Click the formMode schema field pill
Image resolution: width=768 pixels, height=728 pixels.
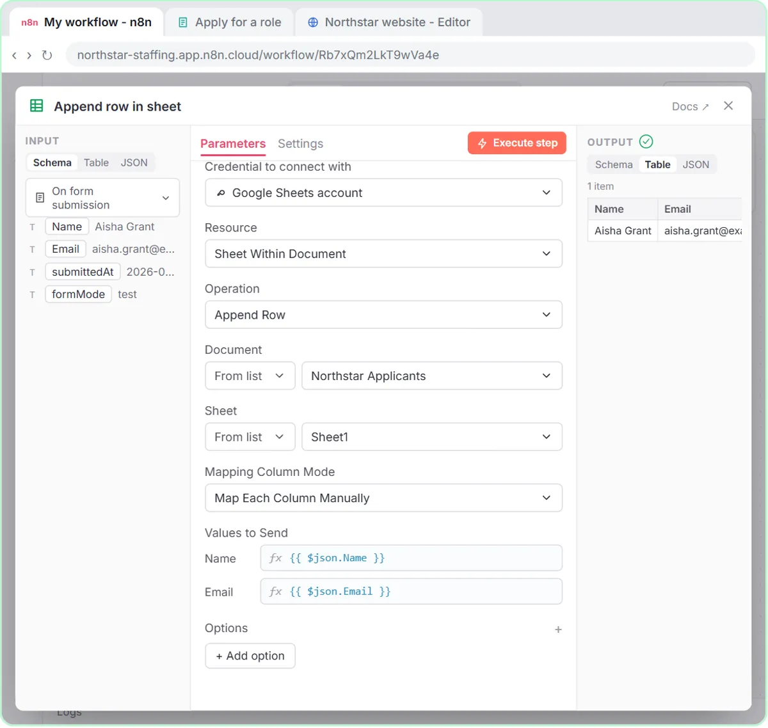click(x=79, y=295)
